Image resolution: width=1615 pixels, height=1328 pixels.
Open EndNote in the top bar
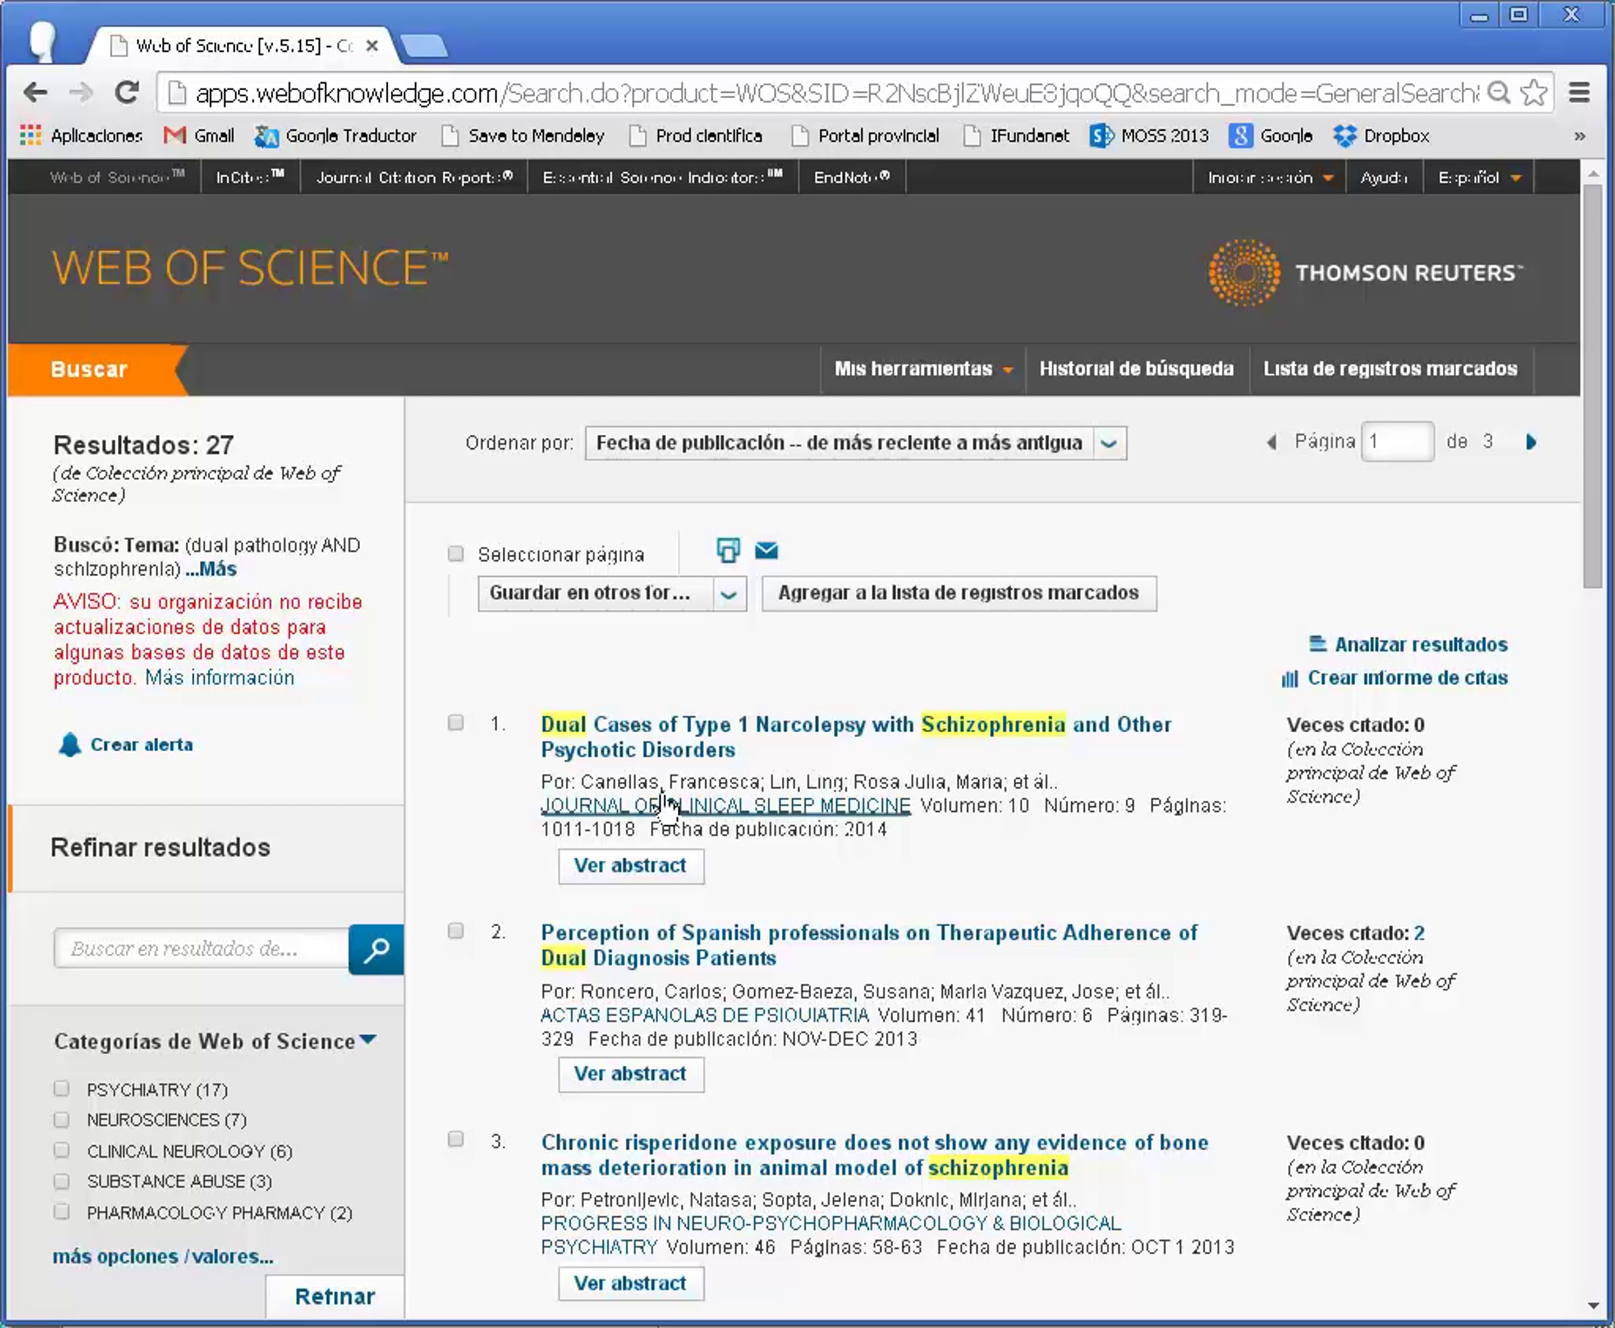click(x=852, y=178)
